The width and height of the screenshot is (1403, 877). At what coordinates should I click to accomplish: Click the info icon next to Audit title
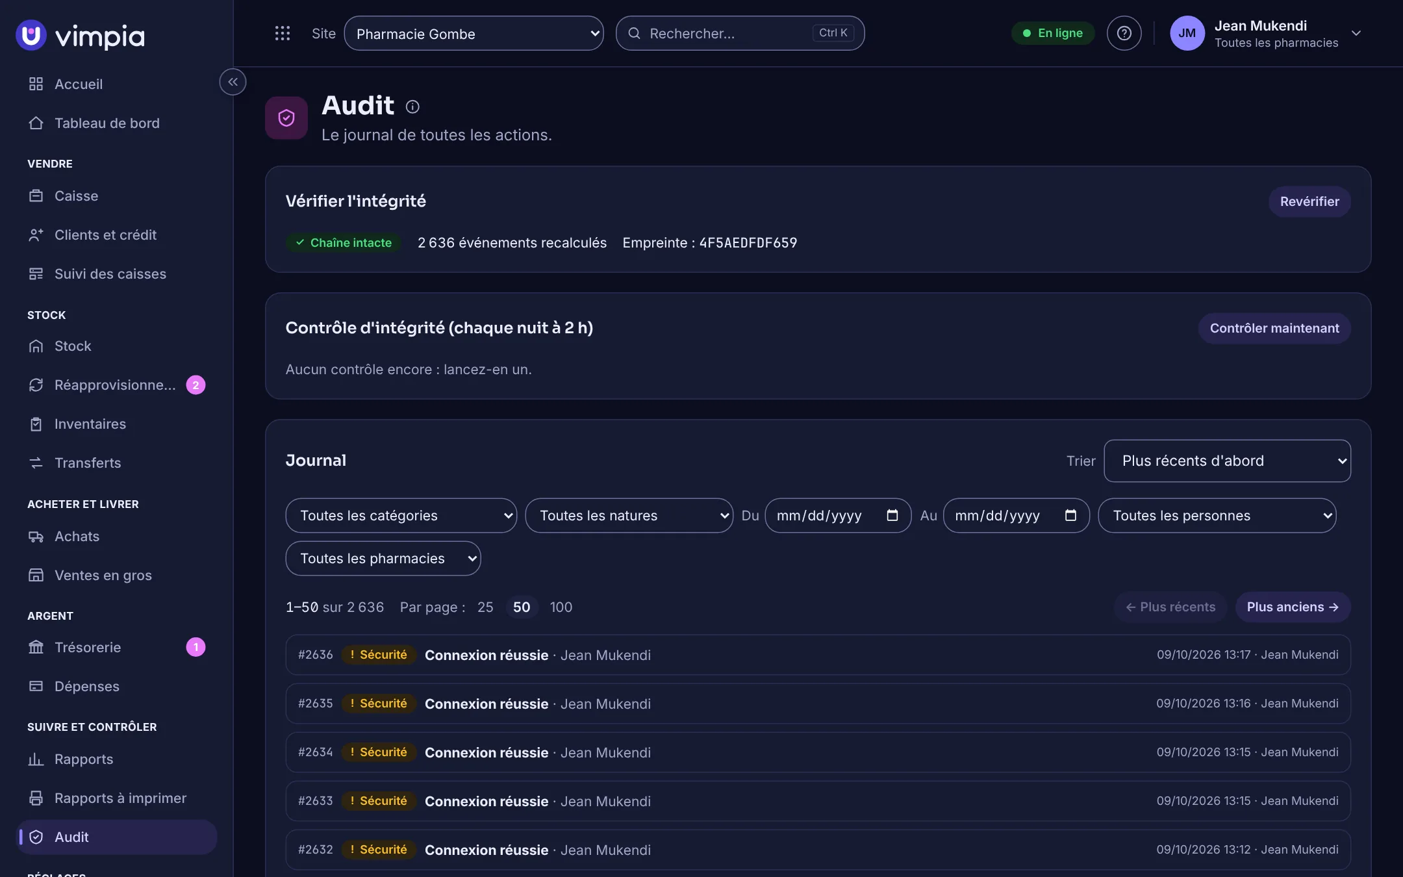pyautogui.click(x=412, y=107)
